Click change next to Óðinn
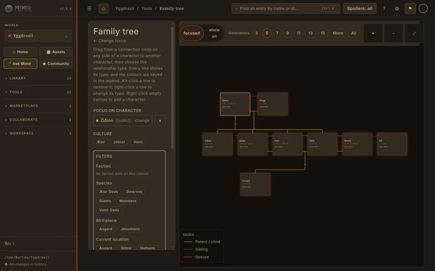Image resolution: width=435 pixels, height=271 pixels. [142, 121]
